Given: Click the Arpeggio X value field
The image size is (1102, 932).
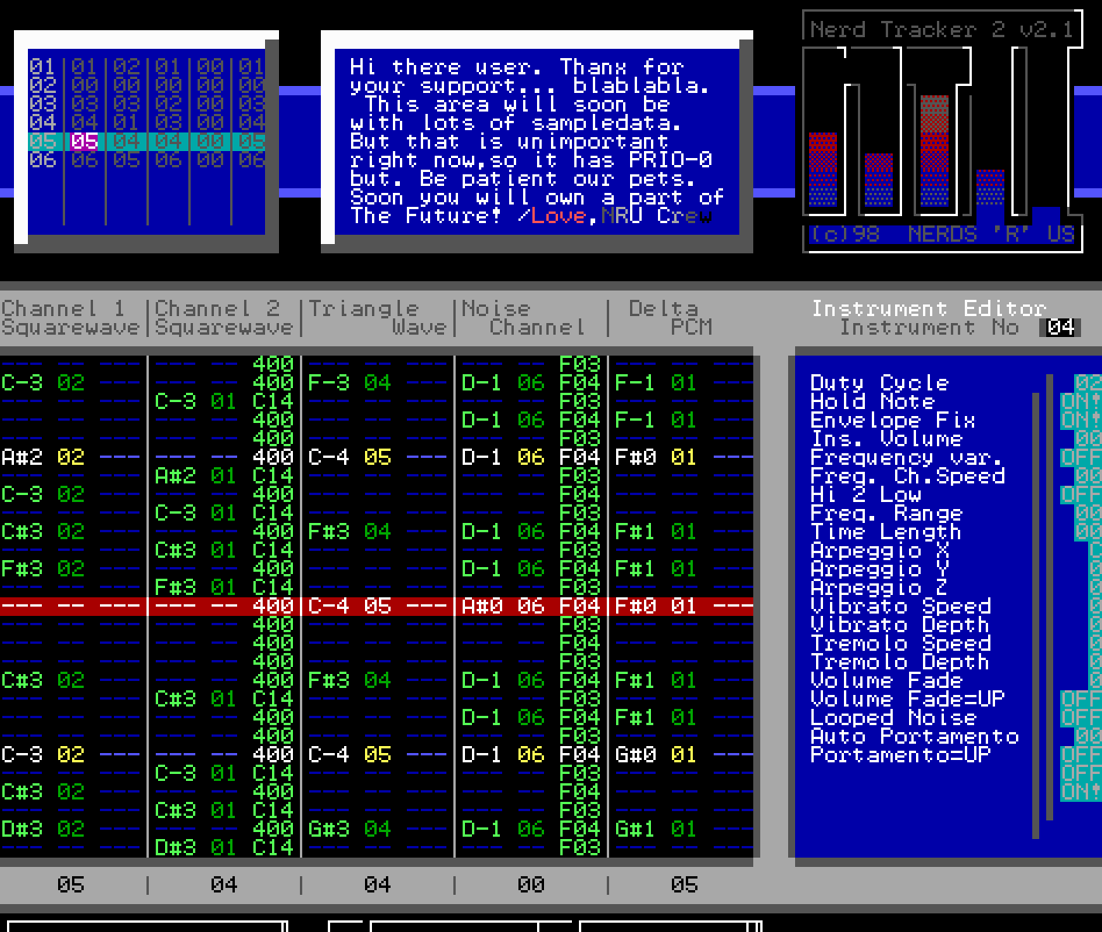Looking at the screenshot, I should click(x=1094, y=550).
